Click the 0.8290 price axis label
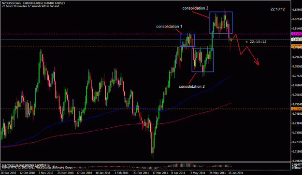Image resolution: width=302 pixels, height=175 pixels. (x=297, y=10)
